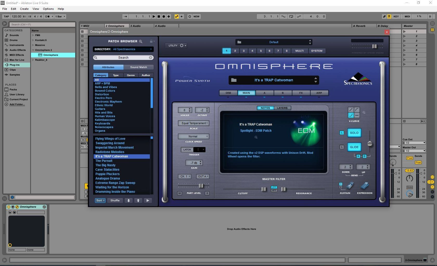This screenshot has height=266, width=437.
Task: Open the Create menu
Action: (24, 9)
